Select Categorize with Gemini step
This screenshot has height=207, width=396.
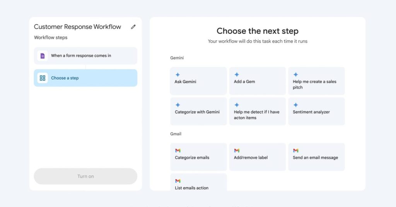tap(198, 111)
